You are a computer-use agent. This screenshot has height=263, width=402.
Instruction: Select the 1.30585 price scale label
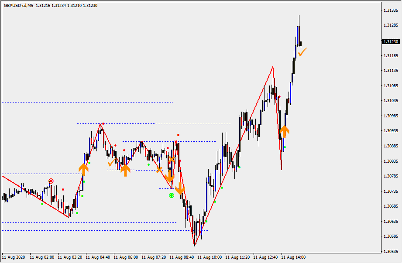pos(390,236)
